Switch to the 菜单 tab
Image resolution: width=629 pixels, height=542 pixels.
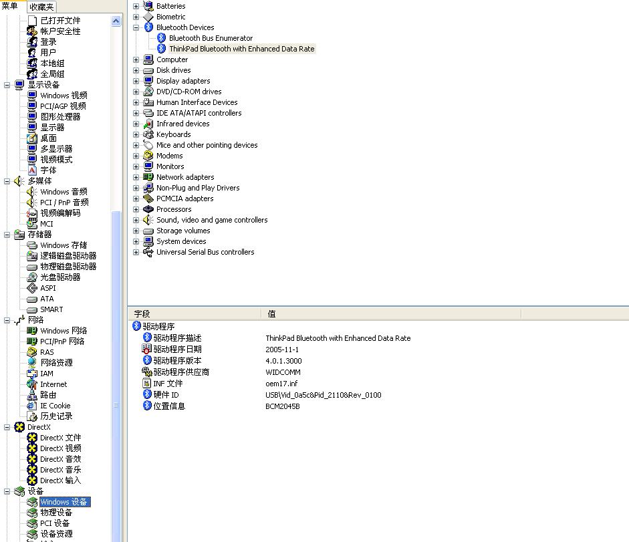(11, 7)
